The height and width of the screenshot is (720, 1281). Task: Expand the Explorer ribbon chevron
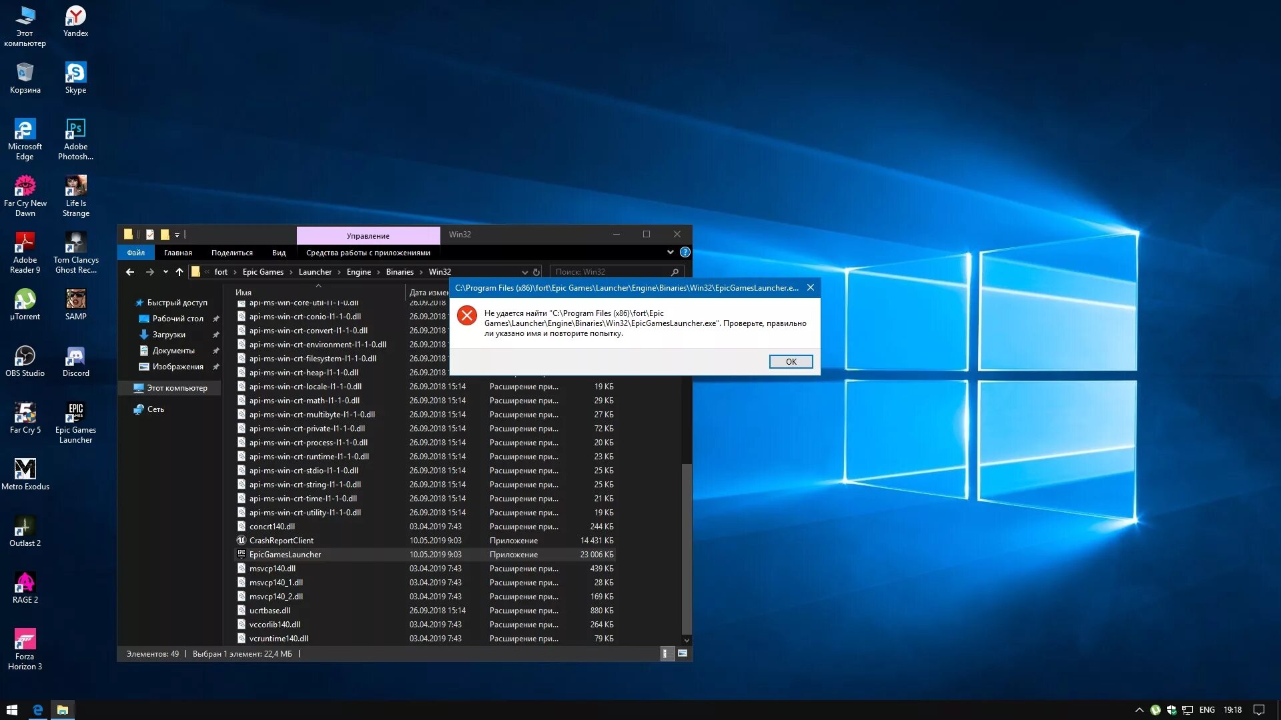pos(670,252)
